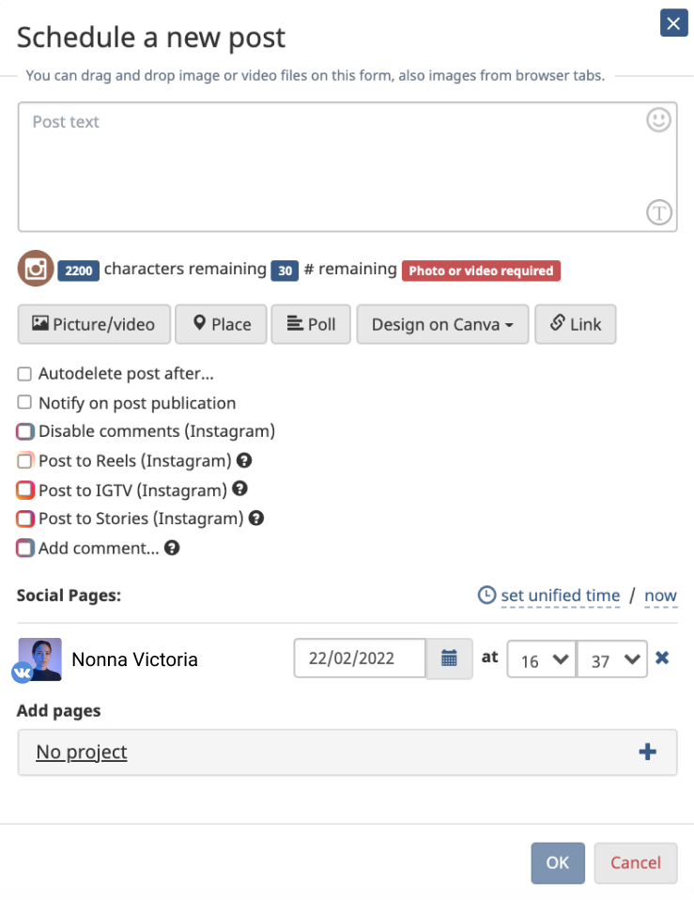Click into the Post text area
694x900 pixels.
pos(329,169)
